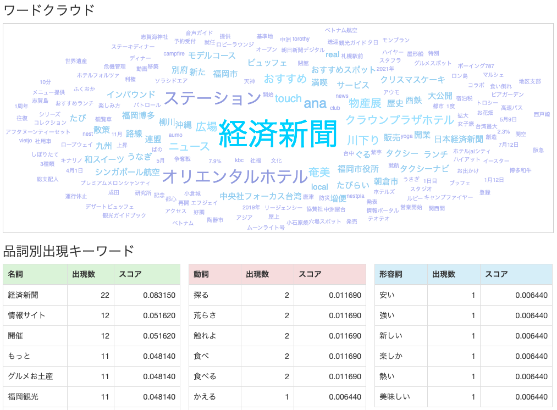Screen dimensions: 557x410
Task: Select the 楽しか adjective row
Action: (x=464, y=356)
